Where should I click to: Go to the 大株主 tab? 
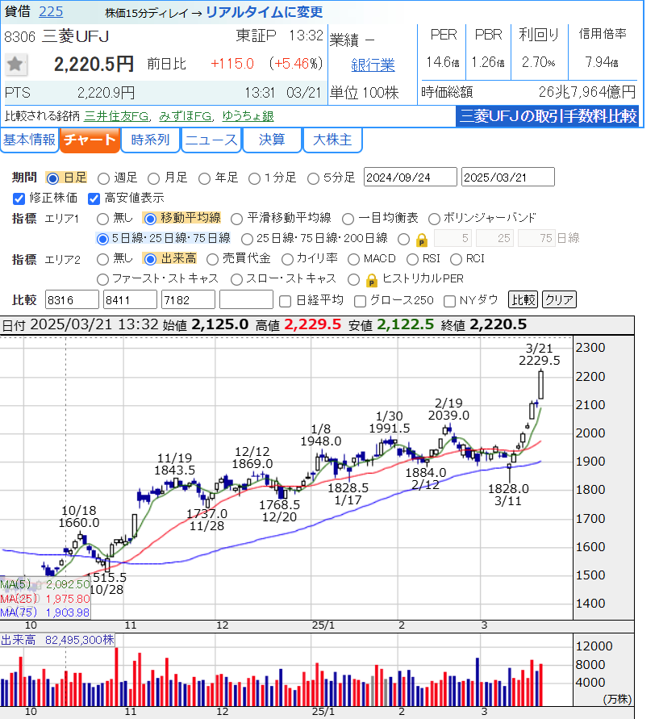[x=332, y=140]
